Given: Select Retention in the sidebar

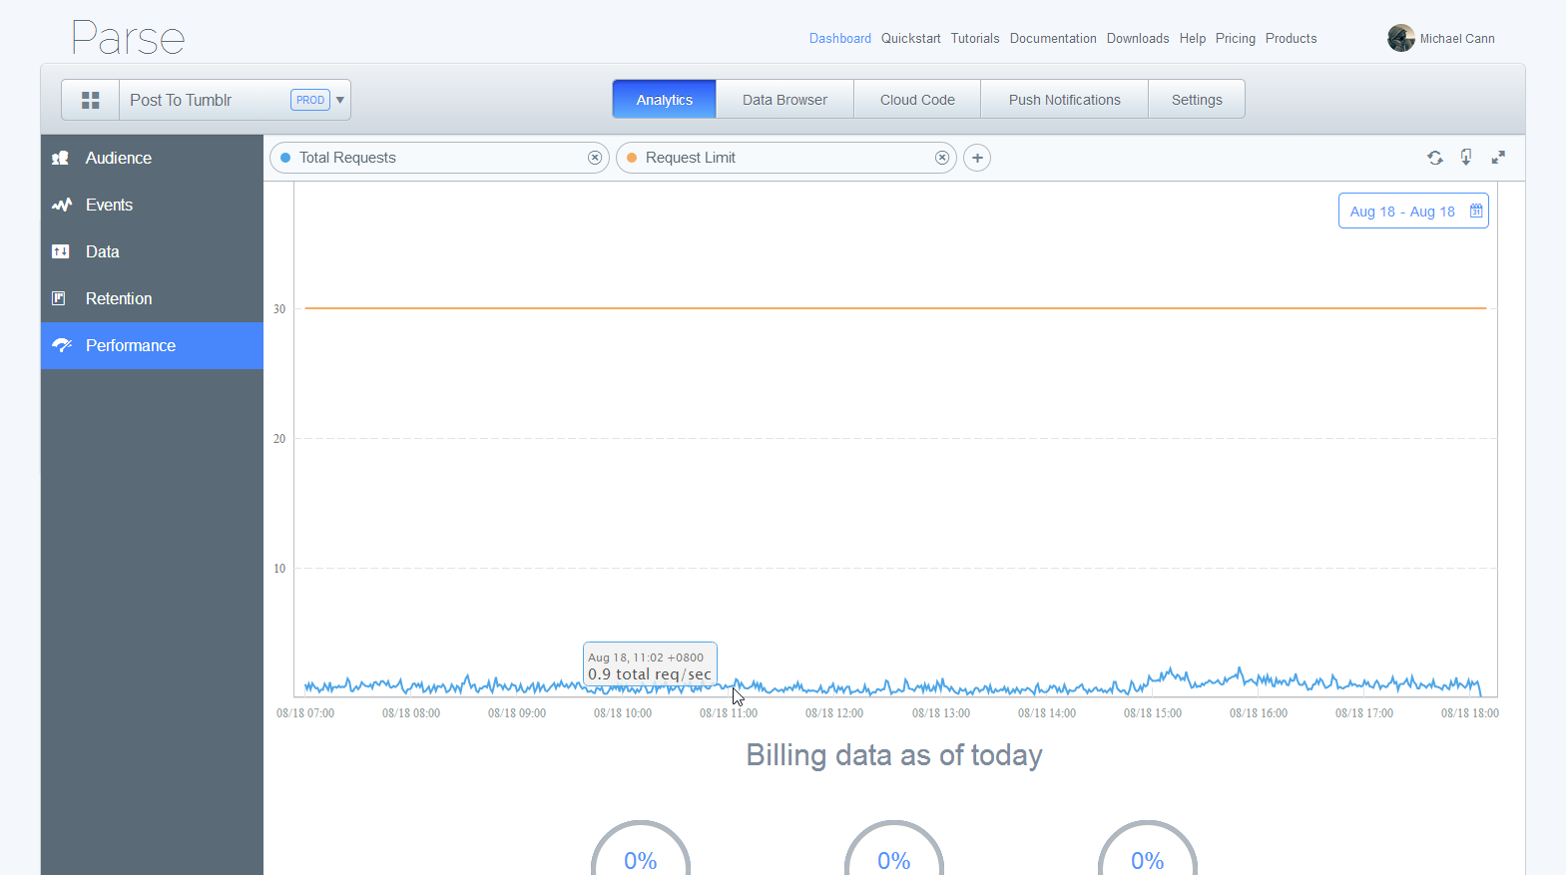Looking at the screenshot, I should 118,298.
